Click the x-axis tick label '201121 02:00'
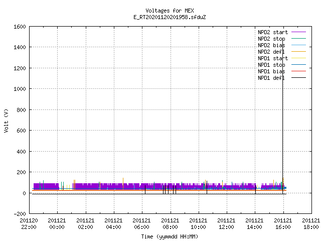321x241 pixels. 85,224
